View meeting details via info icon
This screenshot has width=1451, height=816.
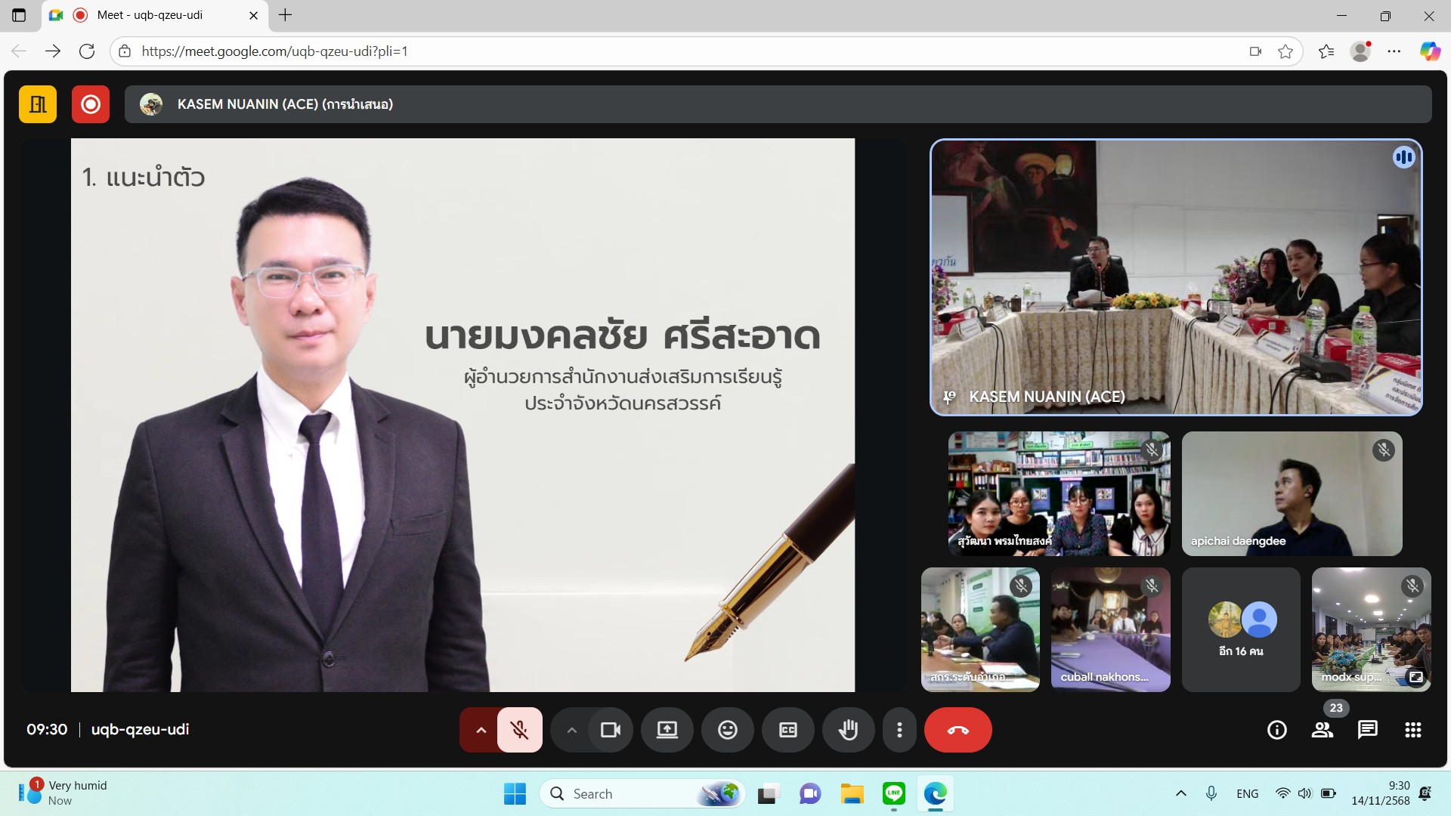point(1276,730)
